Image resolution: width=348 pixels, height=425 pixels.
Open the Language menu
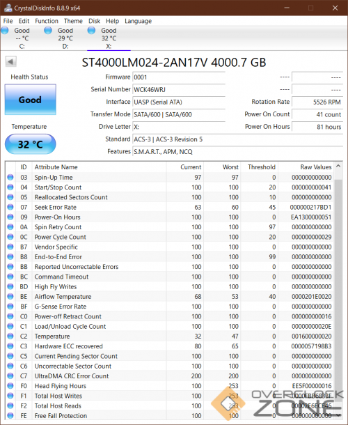coord(138,21)
